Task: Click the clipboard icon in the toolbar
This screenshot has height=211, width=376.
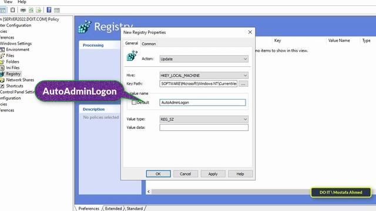Action: [13, 10]
